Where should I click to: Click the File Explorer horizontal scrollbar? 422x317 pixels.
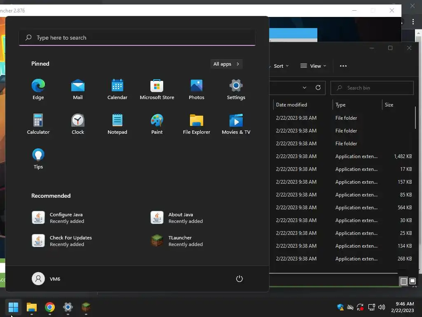click(x=333, y=273)
